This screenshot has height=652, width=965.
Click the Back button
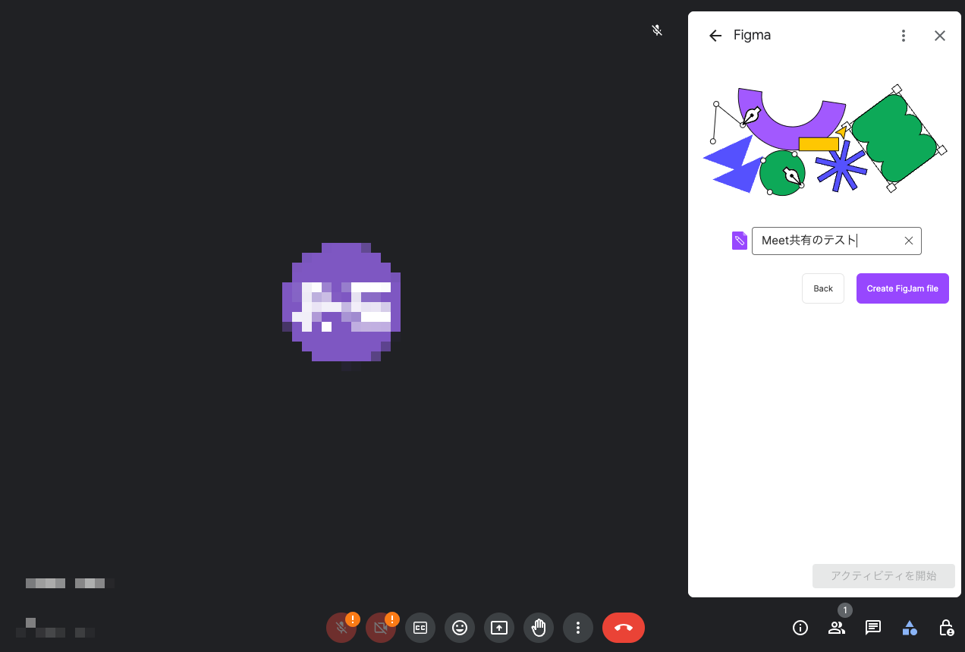click(822, 288)
